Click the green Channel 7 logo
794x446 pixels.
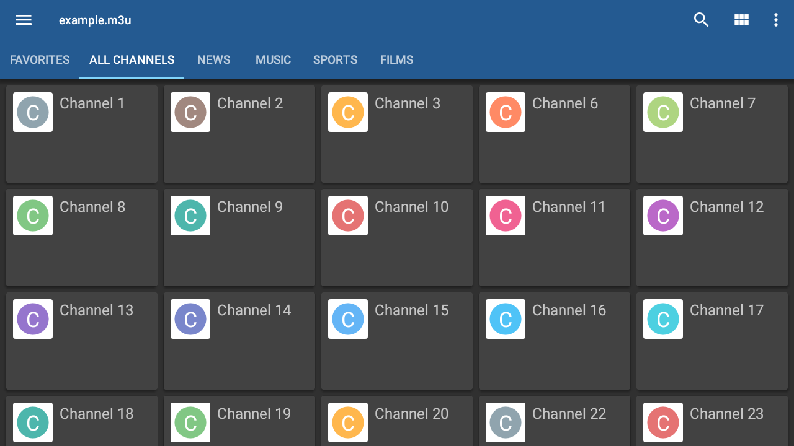(662, 112)
